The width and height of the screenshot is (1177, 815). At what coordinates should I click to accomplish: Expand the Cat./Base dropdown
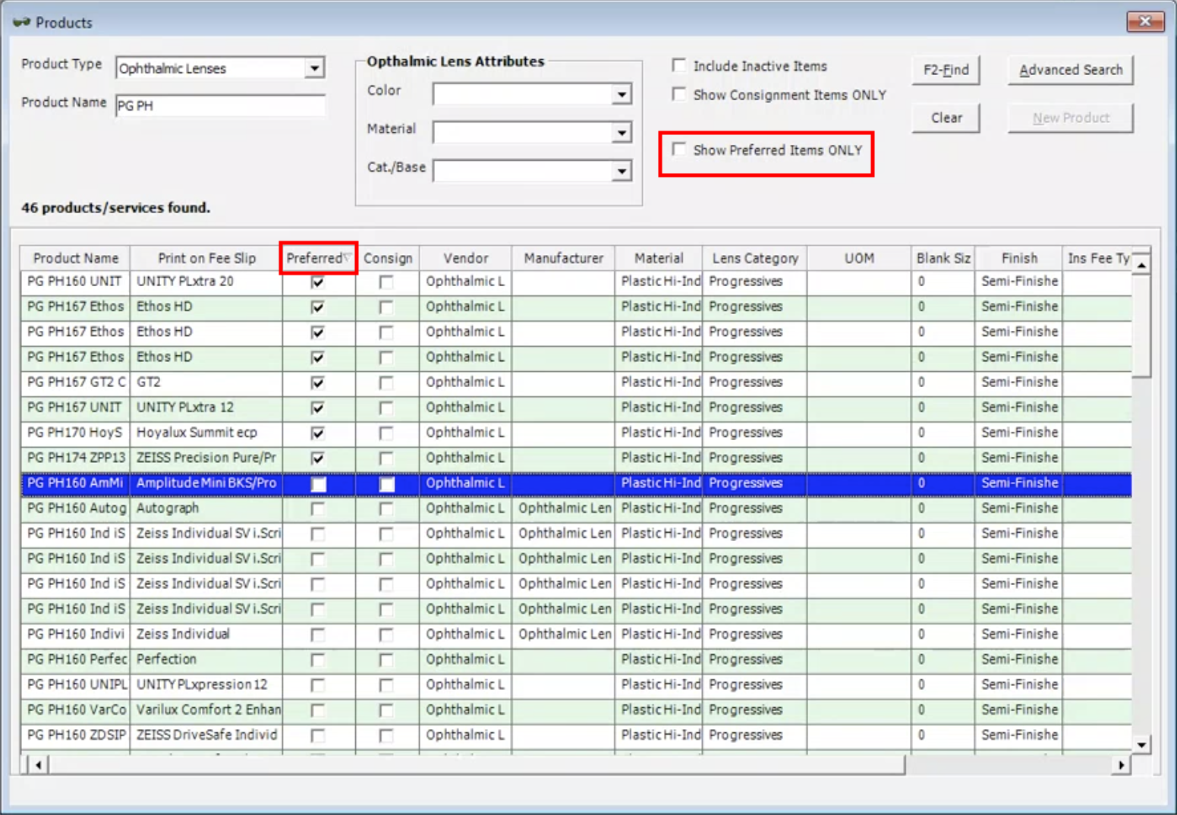pyautogui.click(x=621, y=171)
